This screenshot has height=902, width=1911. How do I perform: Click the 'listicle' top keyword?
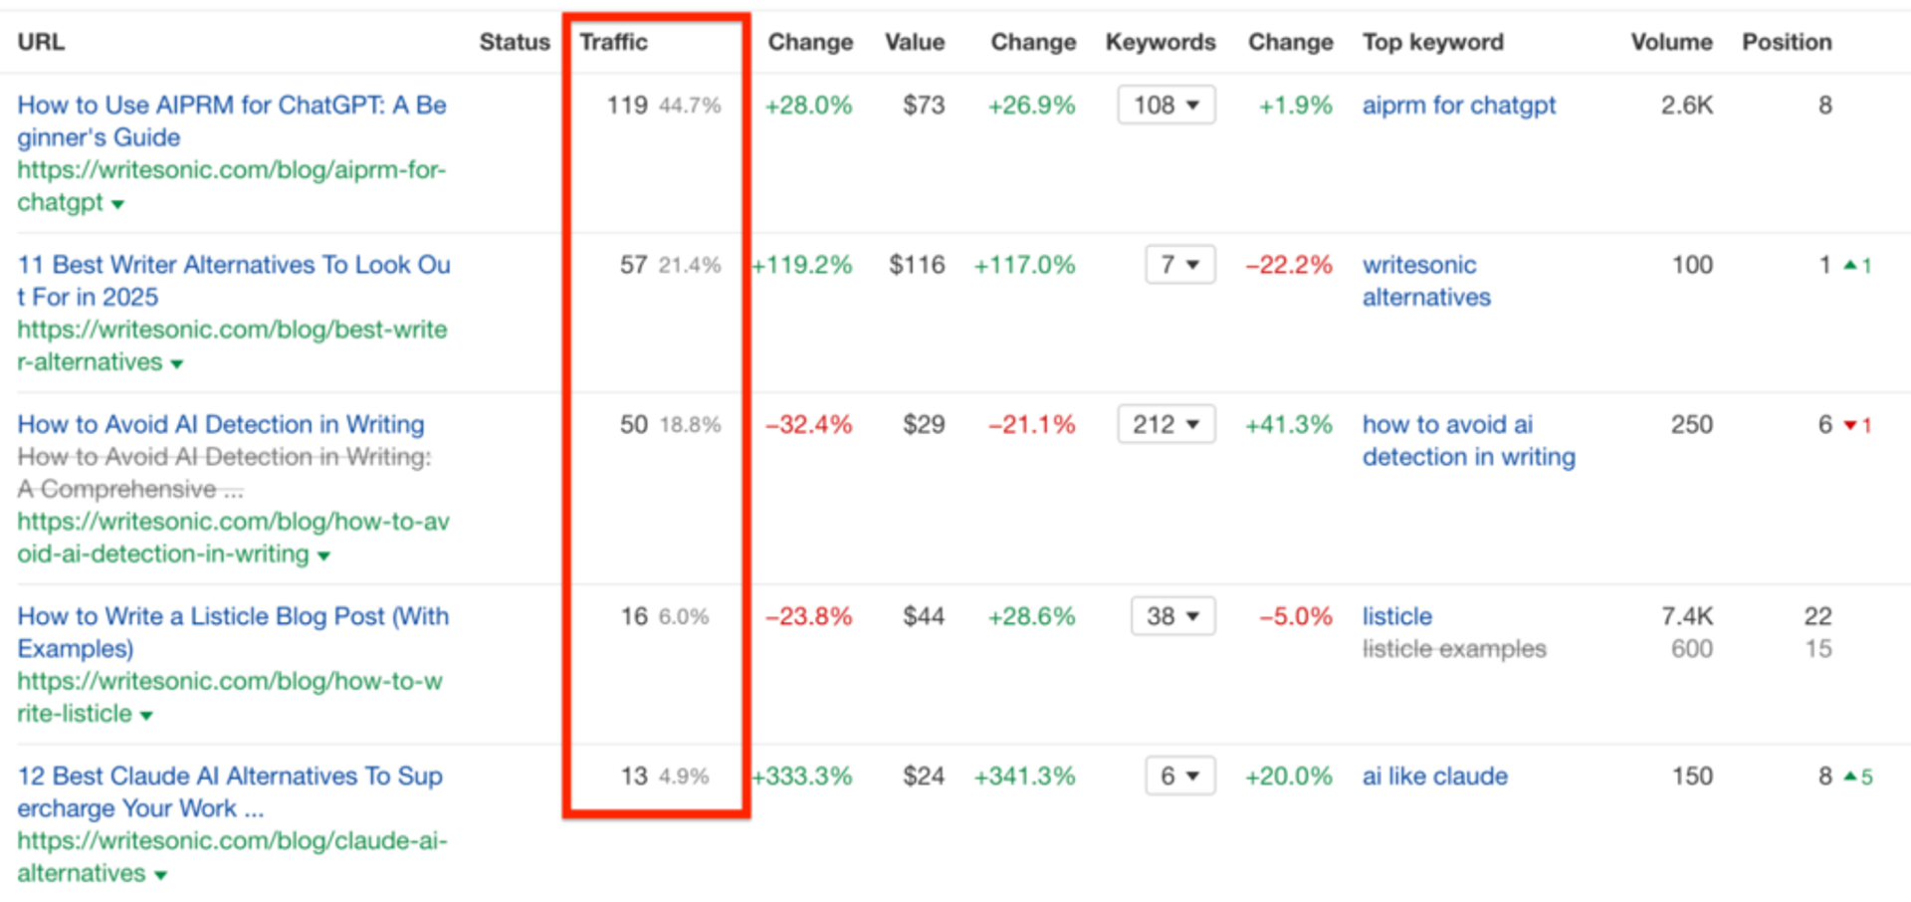pos(1397,616)
